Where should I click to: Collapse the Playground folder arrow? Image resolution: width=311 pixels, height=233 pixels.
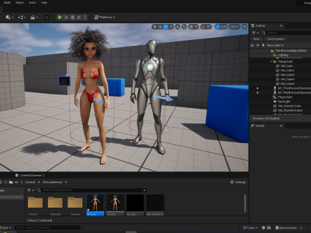pos(271,61)
